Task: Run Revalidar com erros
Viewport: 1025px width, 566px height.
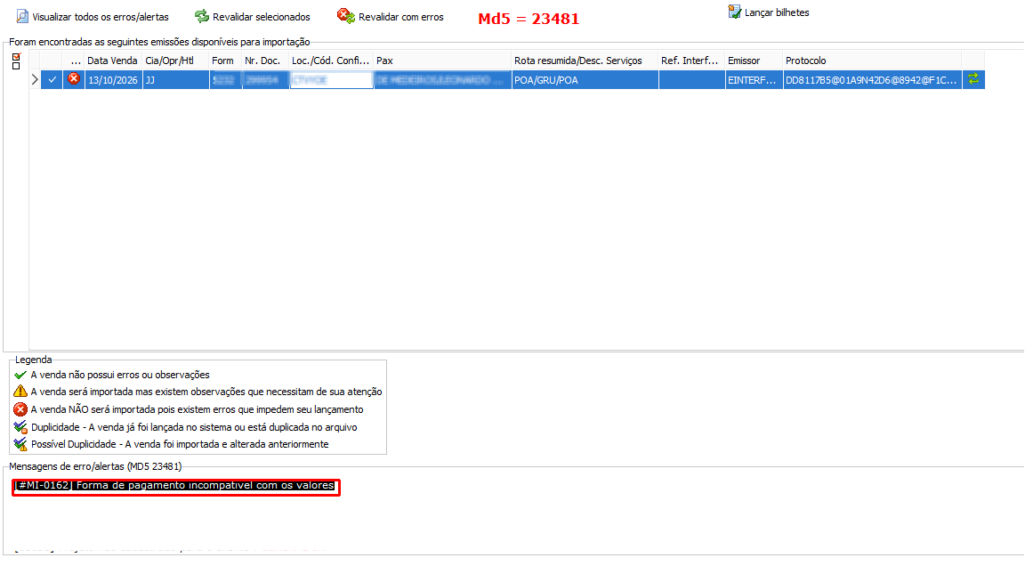Action: [391, 16]
